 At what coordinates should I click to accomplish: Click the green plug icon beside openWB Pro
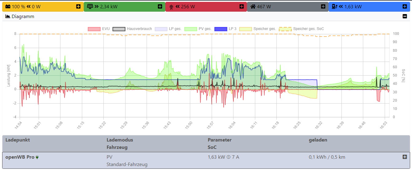[37, 157]
